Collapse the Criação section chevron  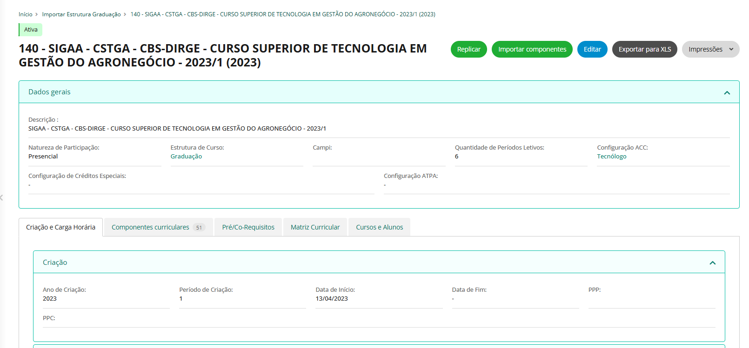click(x=712, y=263)
